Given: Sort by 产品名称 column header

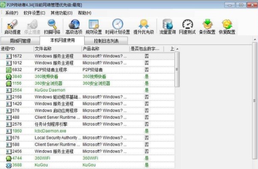Looking at the screenshot, I should point(106,49).
